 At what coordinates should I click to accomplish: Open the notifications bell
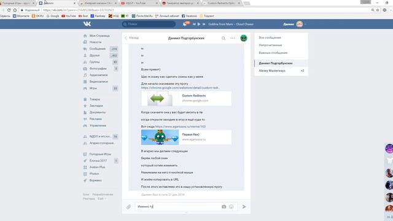pyautogui.click(x=185, y=24)
